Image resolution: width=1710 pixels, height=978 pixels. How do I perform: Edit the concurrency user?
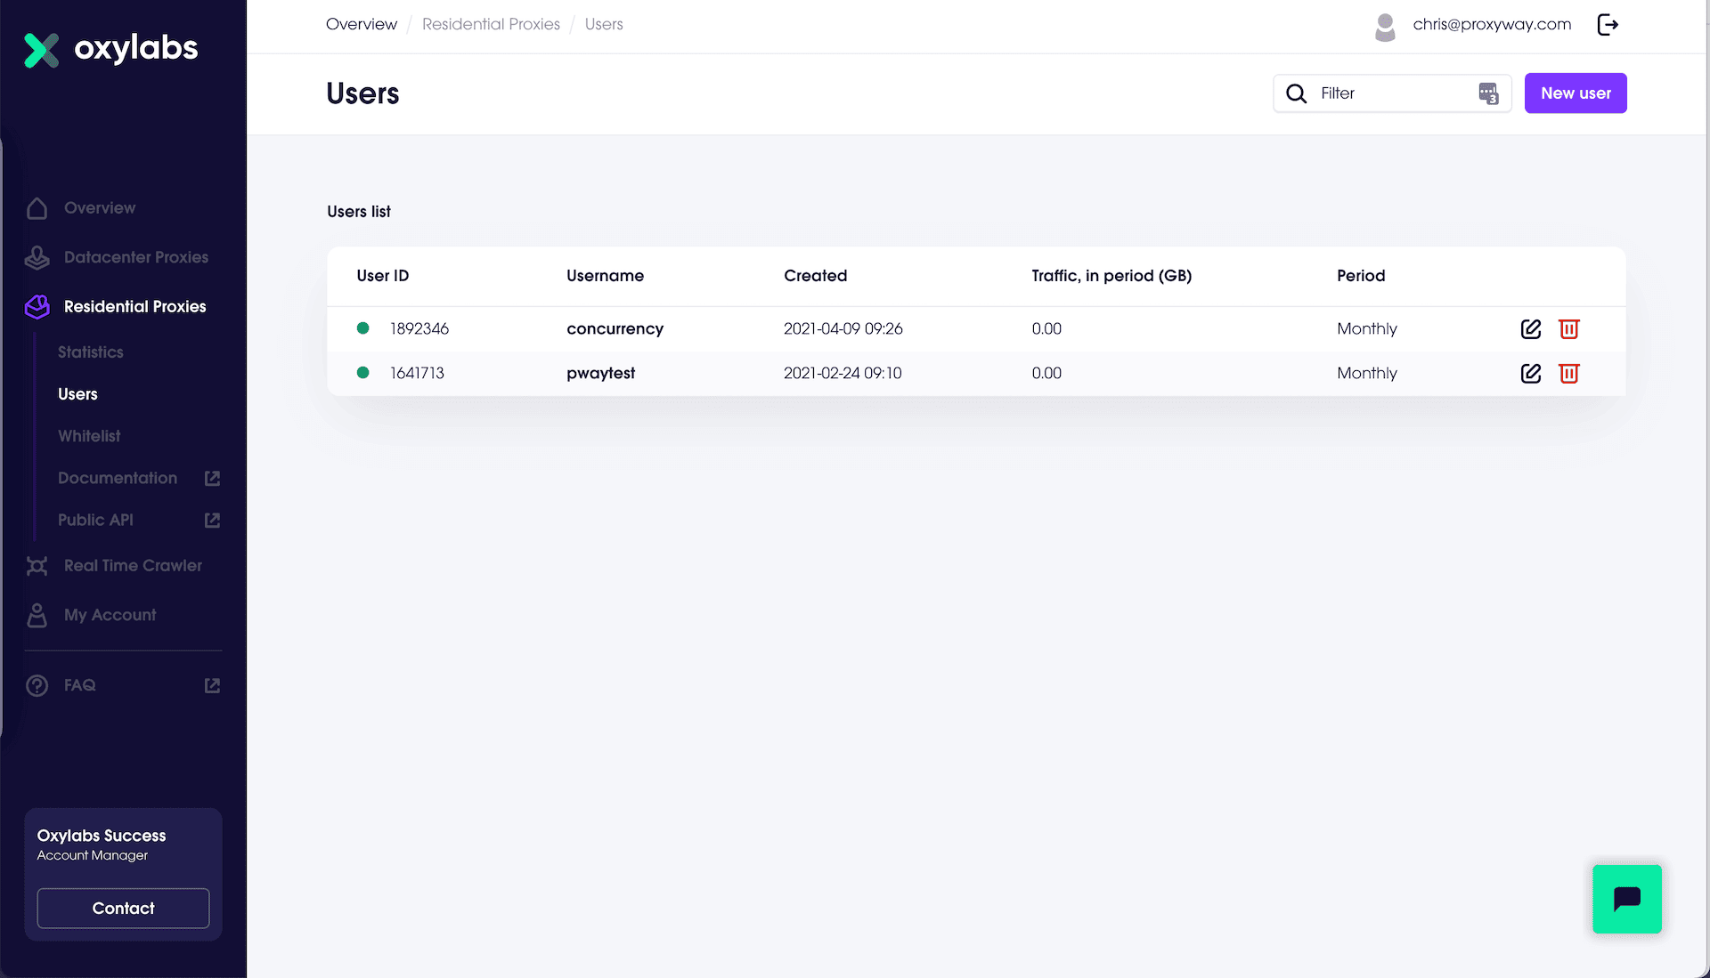tap(1531, 329)
